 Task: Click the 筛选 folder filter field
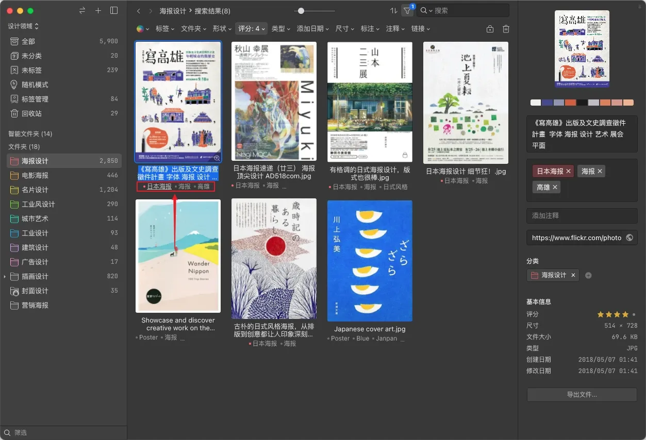click(63, 433)
